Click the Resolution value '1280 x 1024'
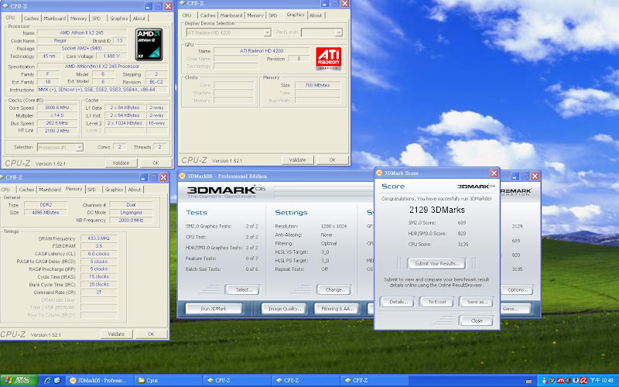This screenshot has width=619, height=387. (333, 226)
